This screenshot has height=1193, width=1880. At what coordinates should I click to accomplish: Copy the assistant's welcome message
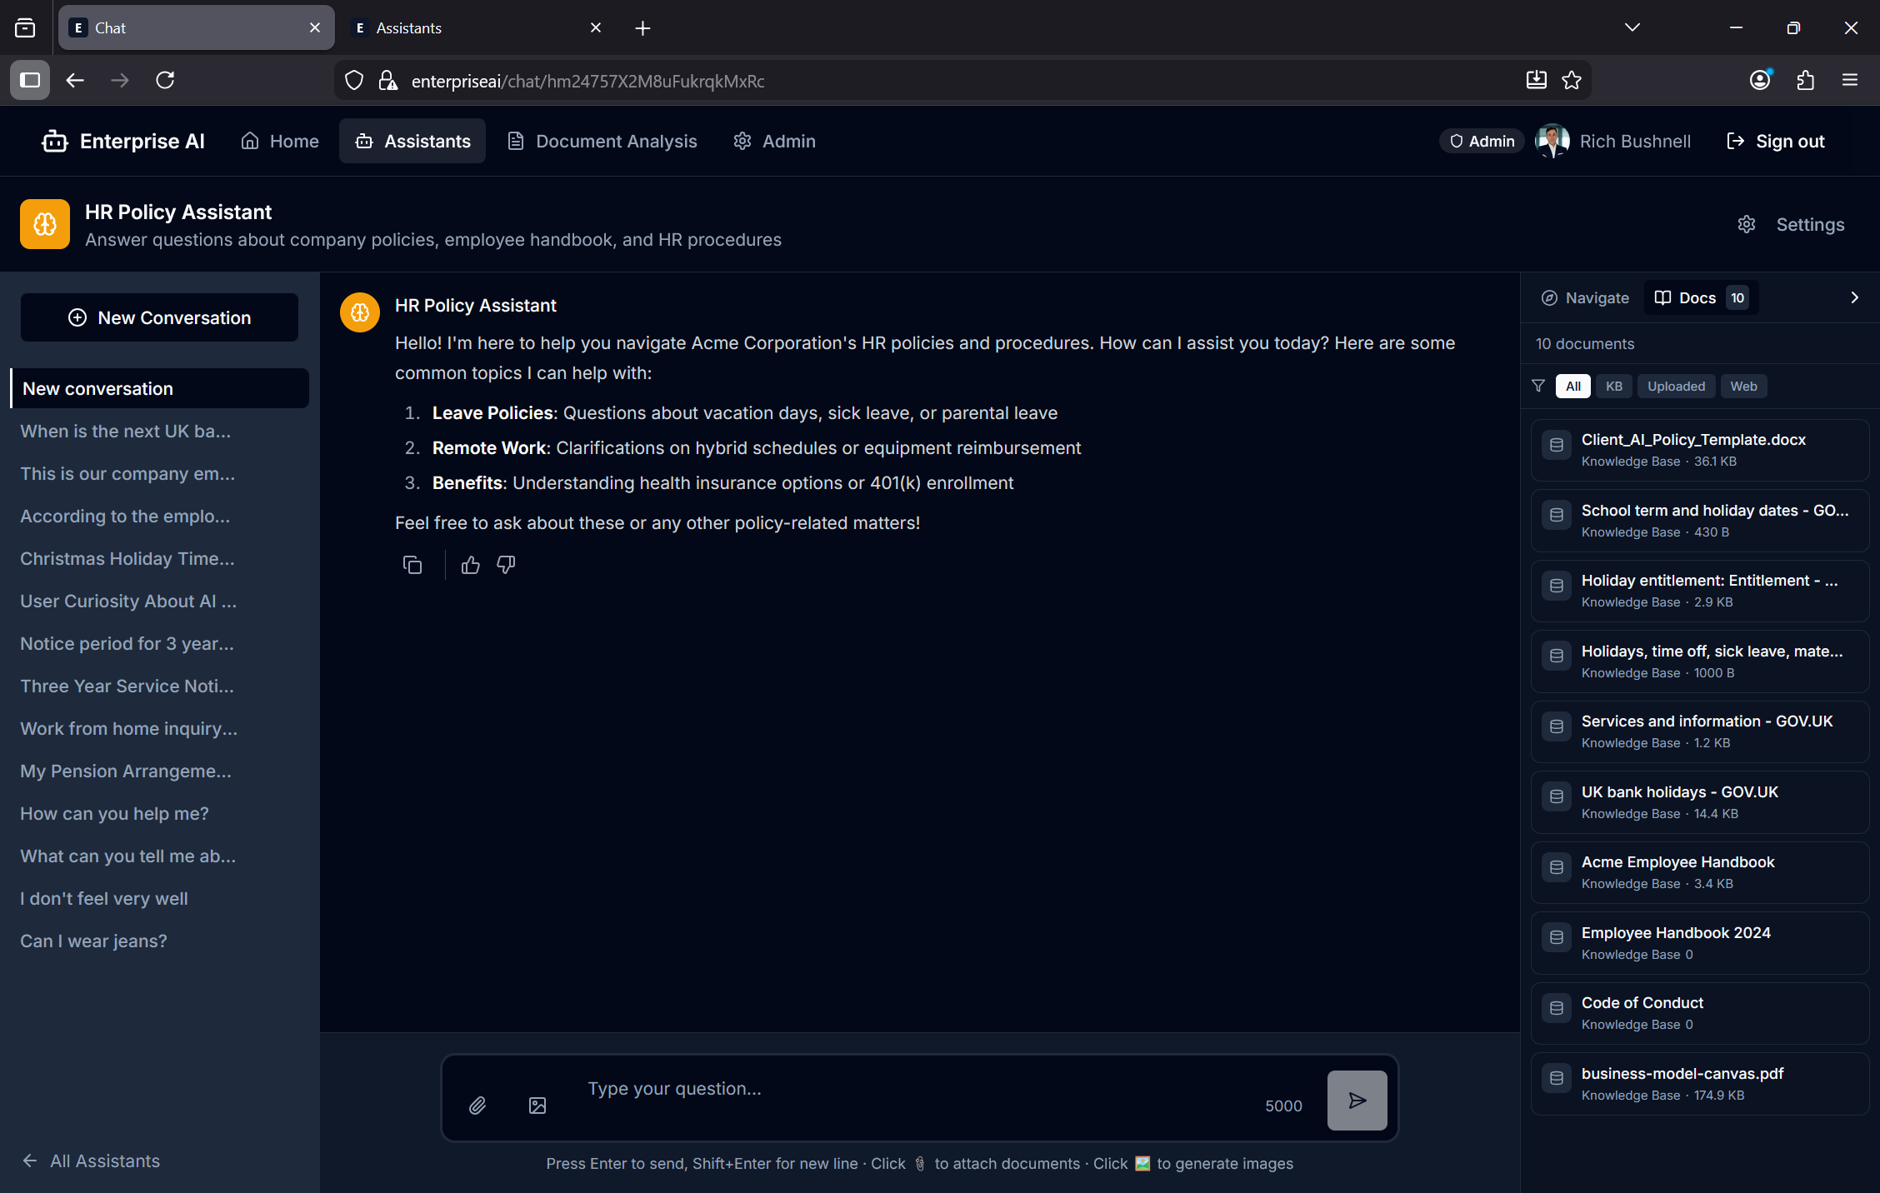click(412, 565)
